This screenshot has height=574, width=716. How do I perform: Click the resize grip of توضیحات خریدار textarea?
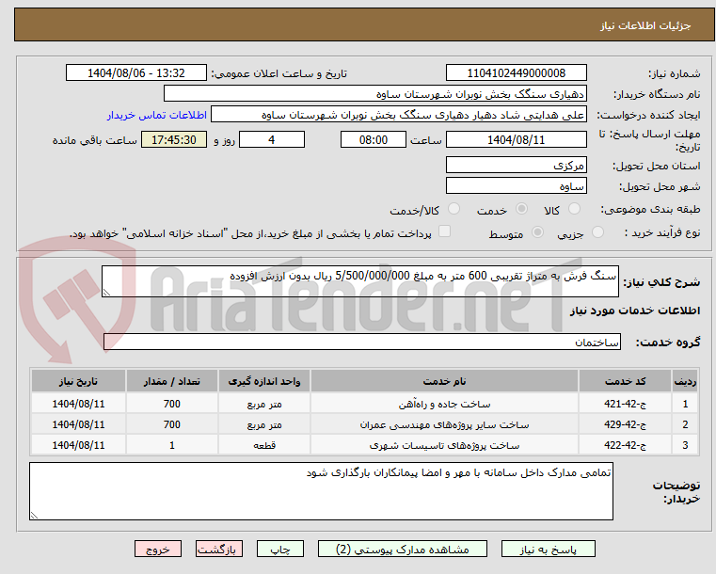(x=34, y=515)
